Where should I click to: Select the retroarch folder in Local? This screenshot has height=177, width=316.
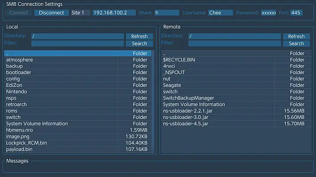pos(77,105)
